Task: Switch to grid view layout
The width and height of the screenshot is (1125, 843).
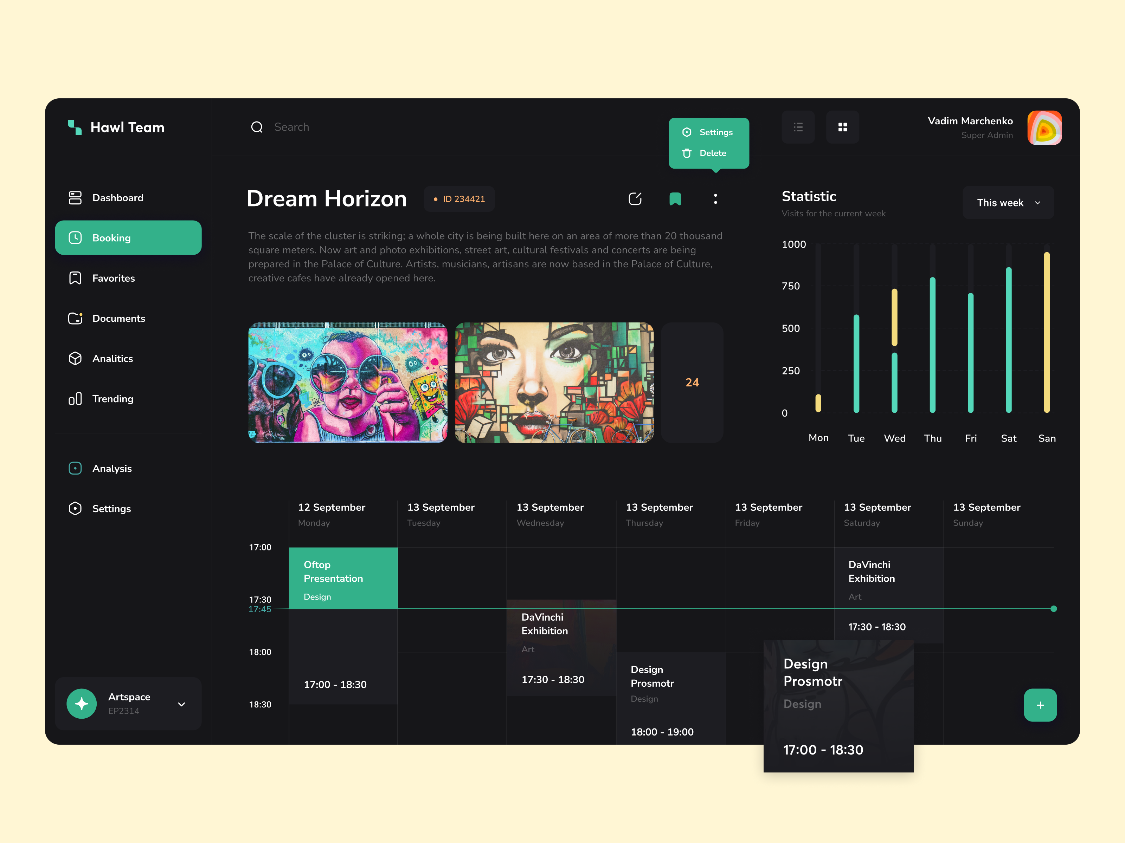Action: (x=843, y=127)
